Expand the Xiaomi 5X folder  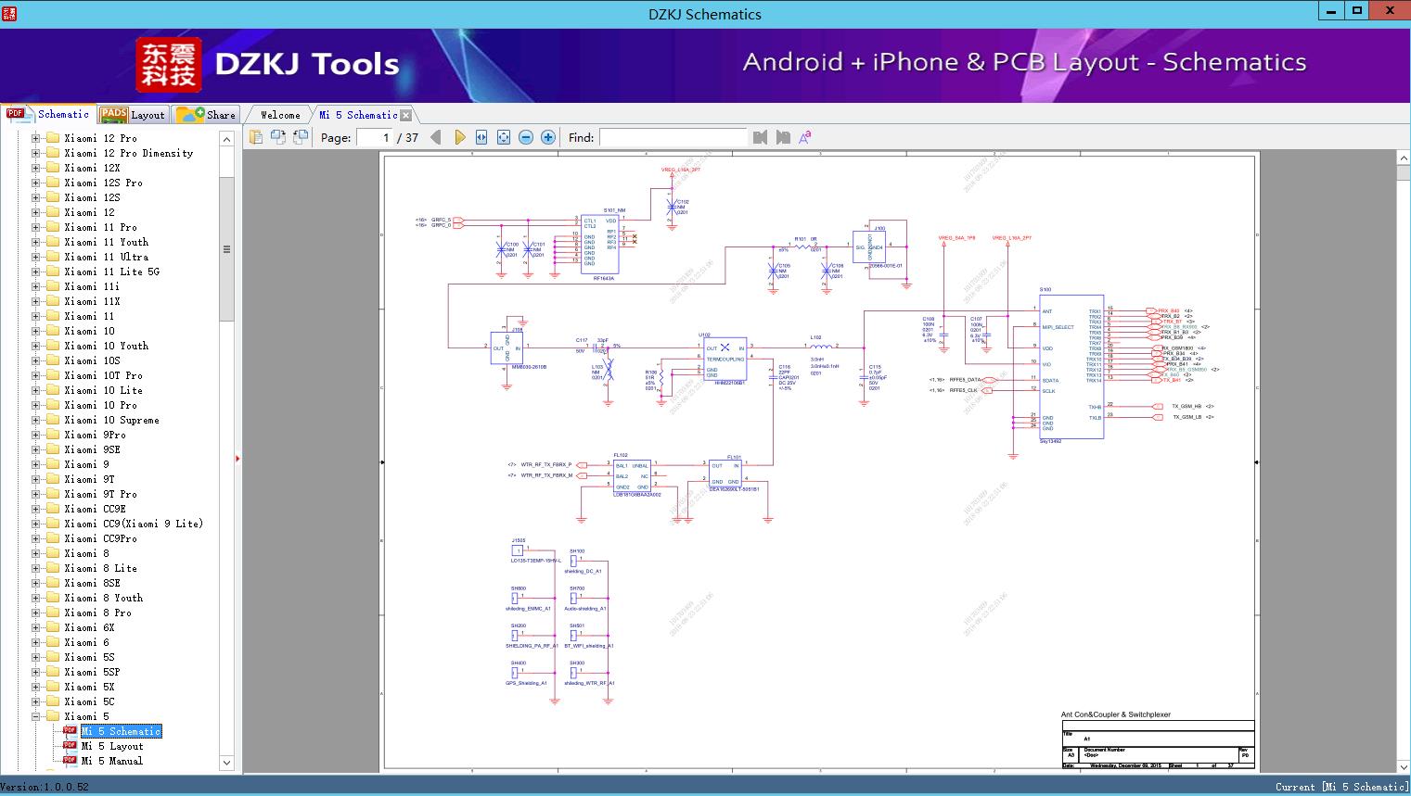click(36, 687)
